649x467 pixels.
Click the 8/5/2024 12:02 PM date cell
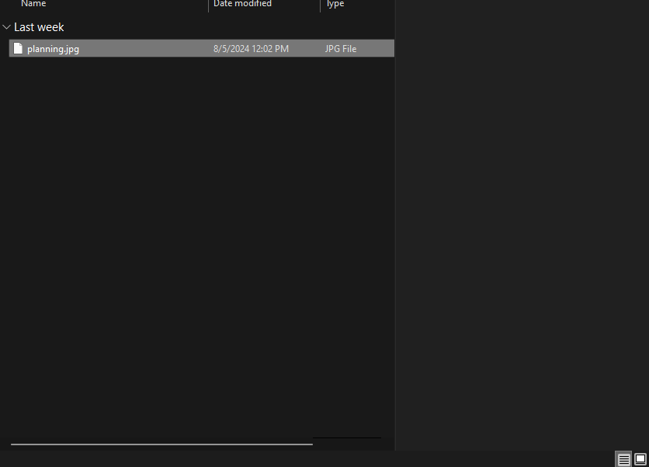click(x=251, y=49)
